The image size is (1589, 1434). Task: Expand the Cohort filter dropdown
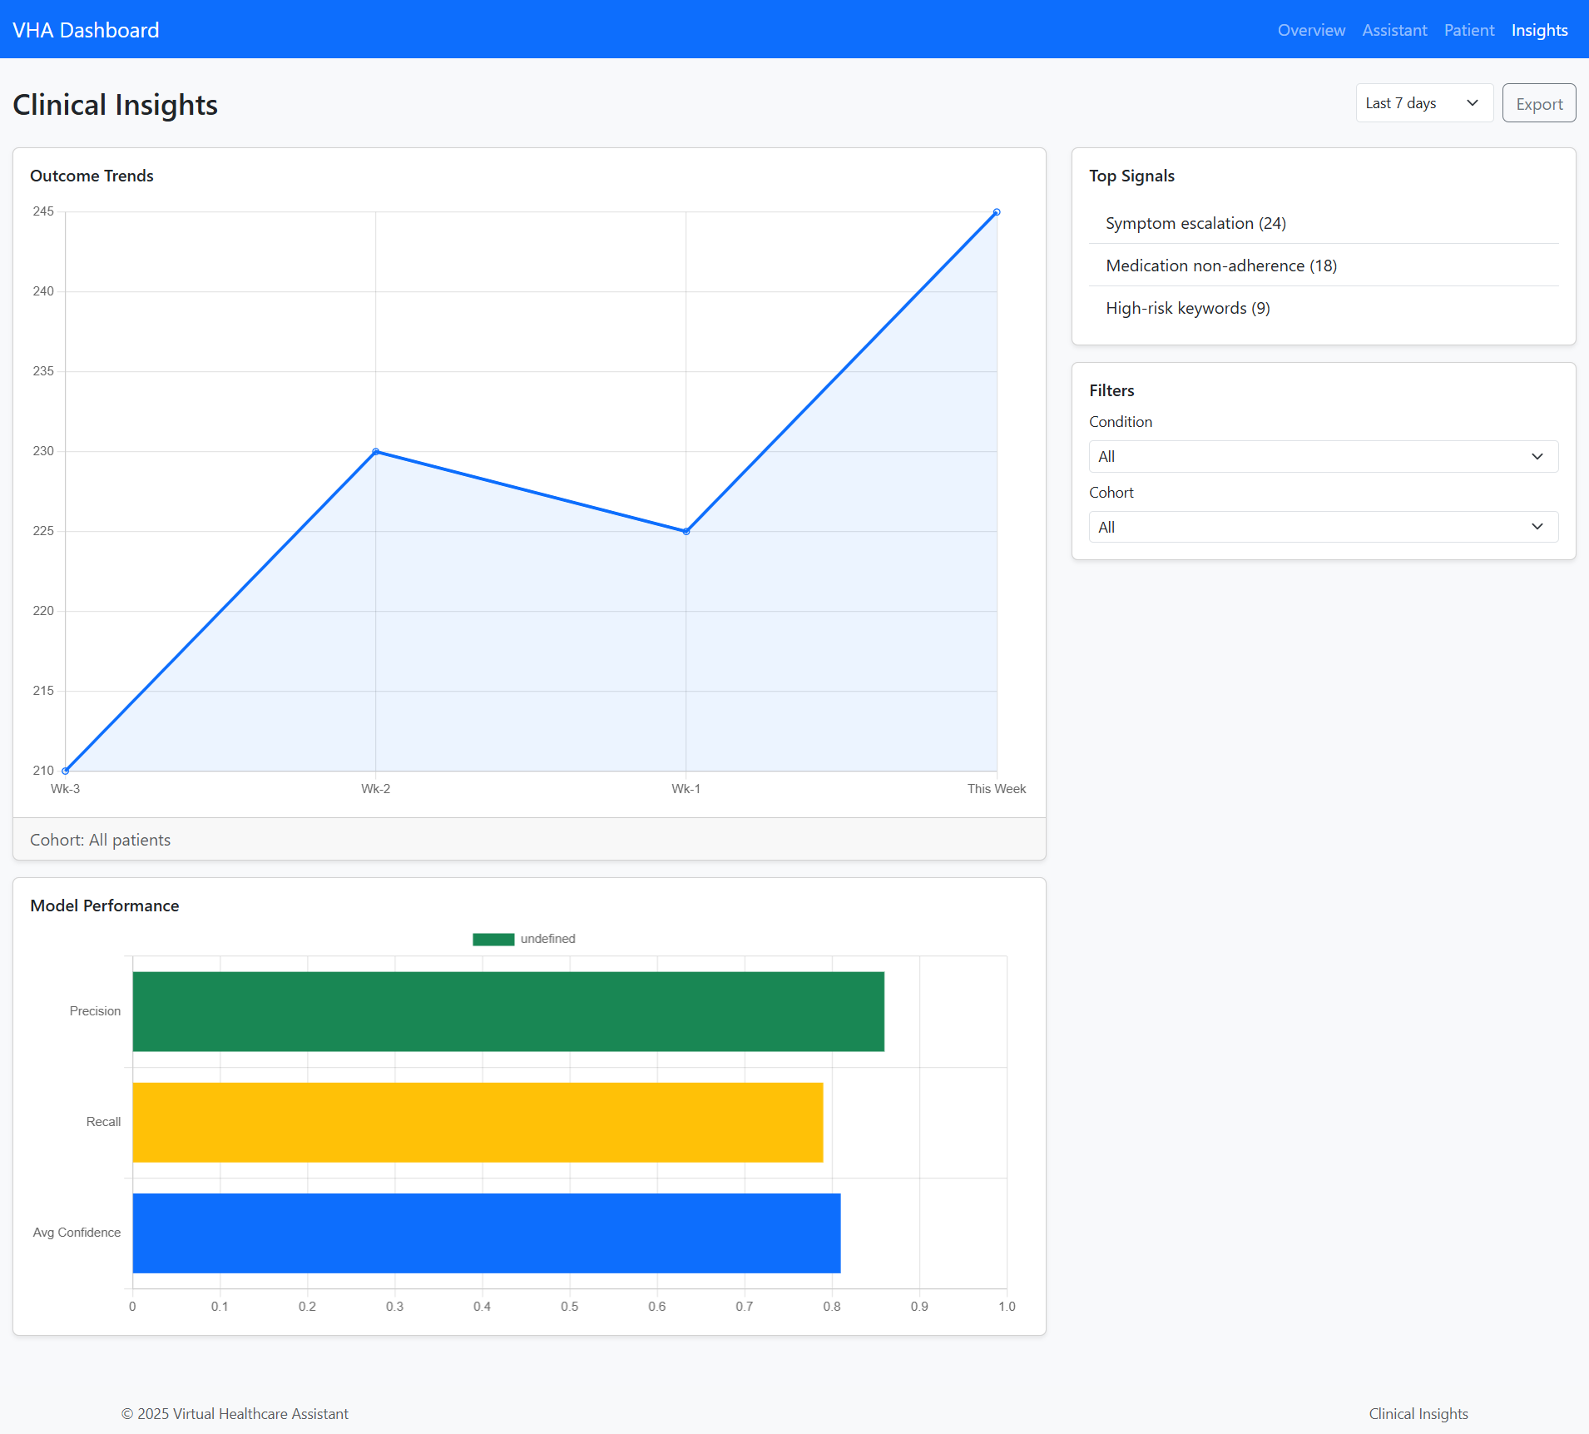pyautogui.click(x=1323, y=527)
